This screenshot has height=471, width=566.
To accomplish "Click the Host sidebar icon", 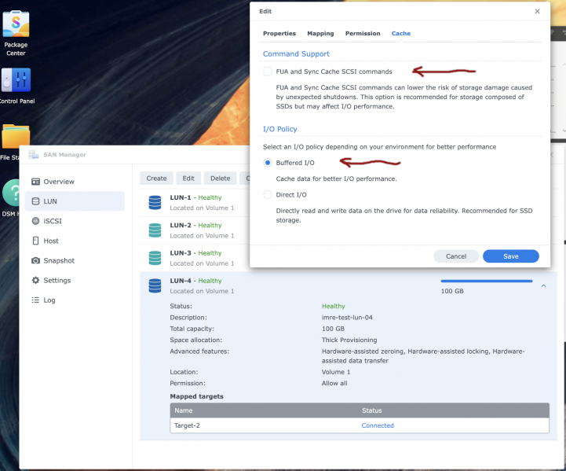I will 35,241.
